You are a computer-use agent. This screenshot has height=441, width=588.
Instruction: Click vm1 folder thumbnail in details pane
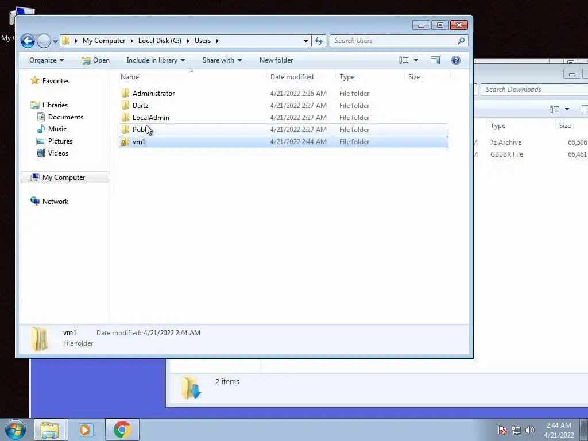pyautogui.click(x=40, y=339)
